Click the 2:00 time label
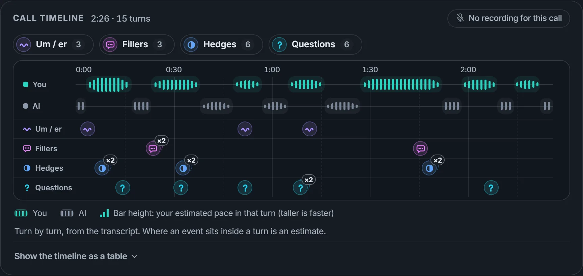Screen dimensions: 583x276 point(468,70)
